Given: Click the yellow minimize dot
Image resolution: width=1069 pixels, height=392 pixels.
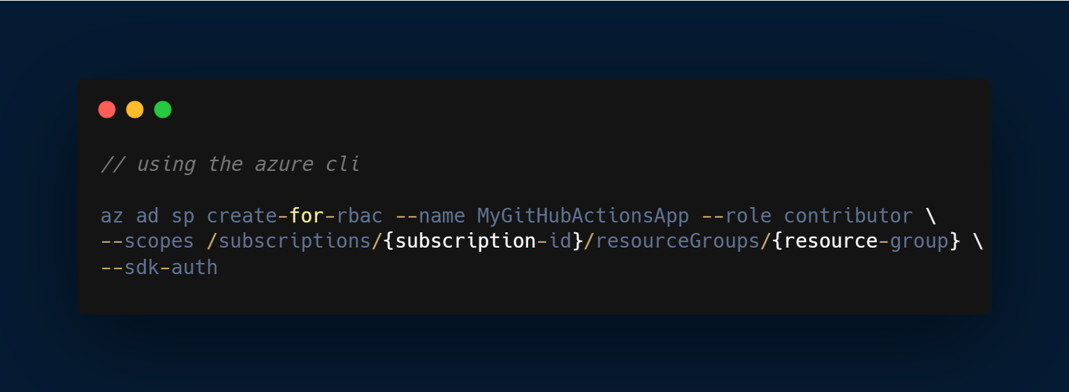Looking at the screenshot, I should [x=135, y=110].
